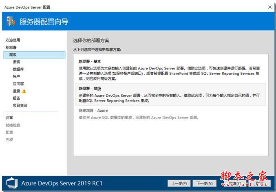
Task: Open the 帐户 settings page
Action: [16, 76]
